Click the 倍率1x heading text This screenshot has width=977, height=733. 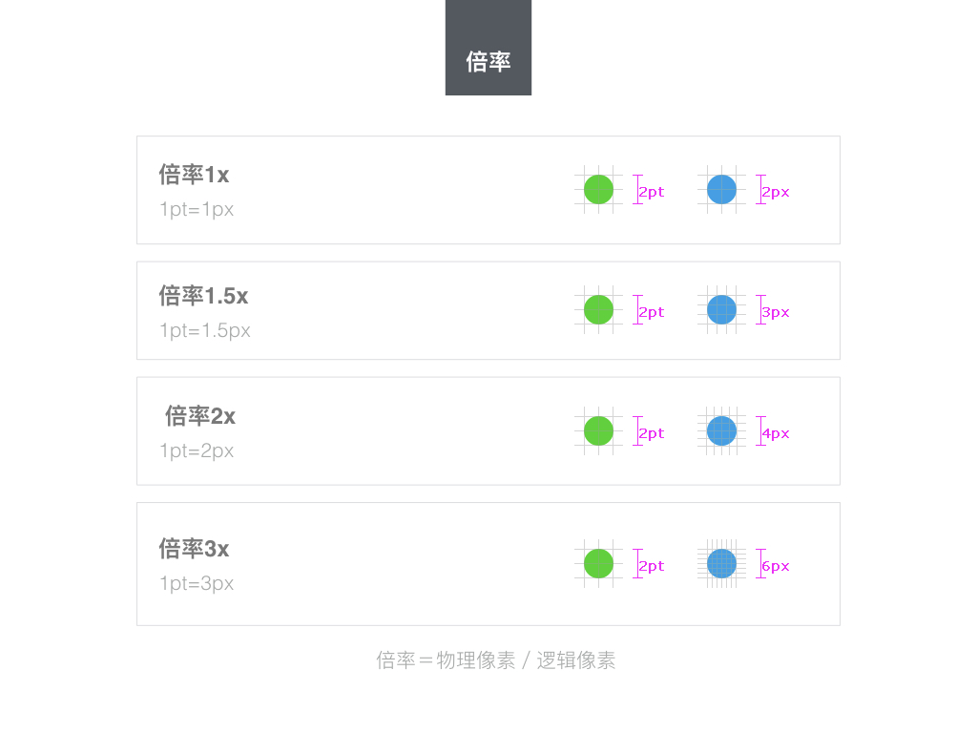click(x=194, y=176)
